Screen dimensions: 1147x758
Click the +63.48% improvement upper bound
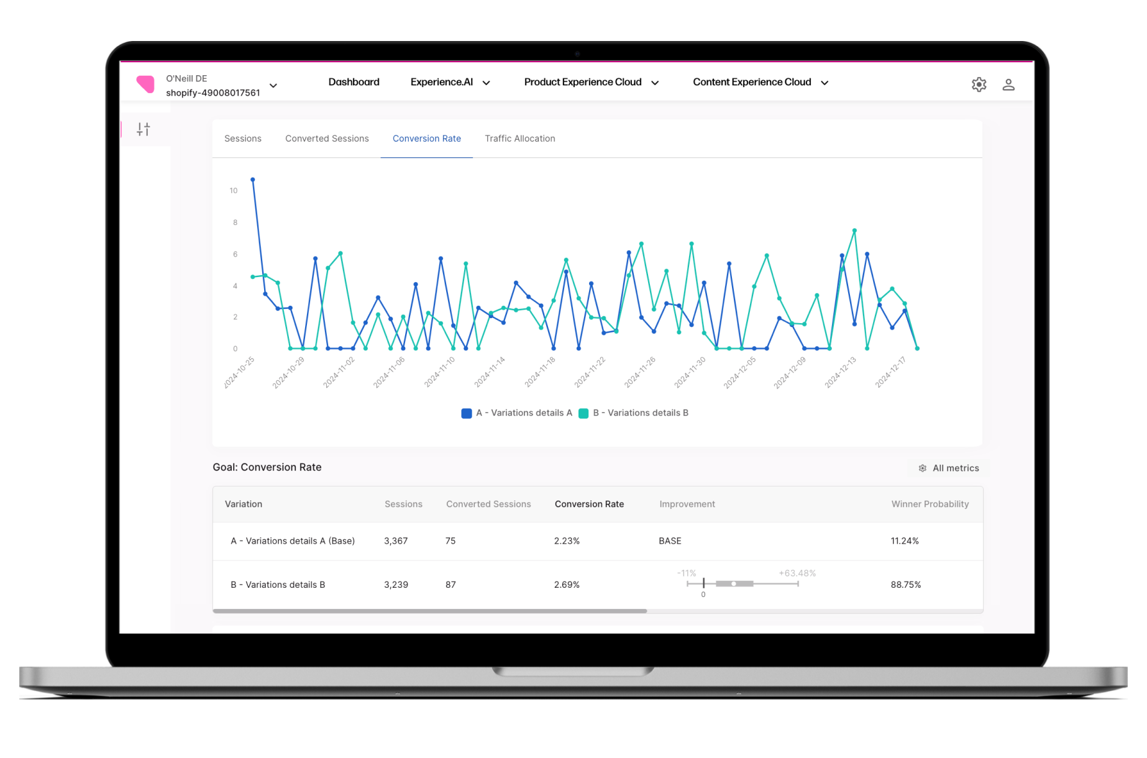point(797,573)
